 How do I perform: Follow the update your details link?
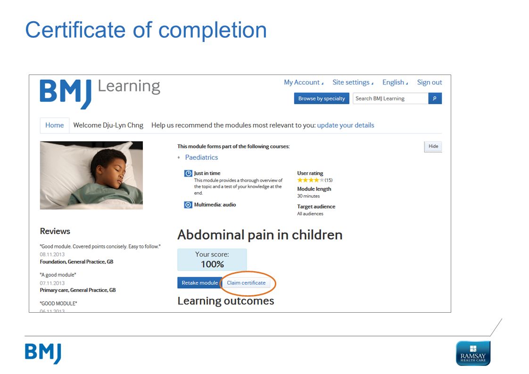tap(346, 125)
